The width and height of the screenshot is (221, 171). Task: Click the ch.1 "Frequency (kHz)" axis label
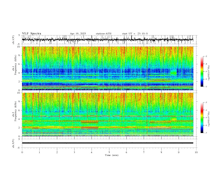(15, 65)
